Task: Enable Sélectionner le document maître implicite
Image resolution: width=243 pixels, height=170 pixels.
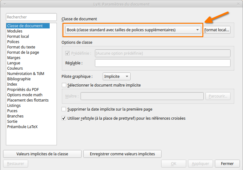Action: (x=64, y=85)
